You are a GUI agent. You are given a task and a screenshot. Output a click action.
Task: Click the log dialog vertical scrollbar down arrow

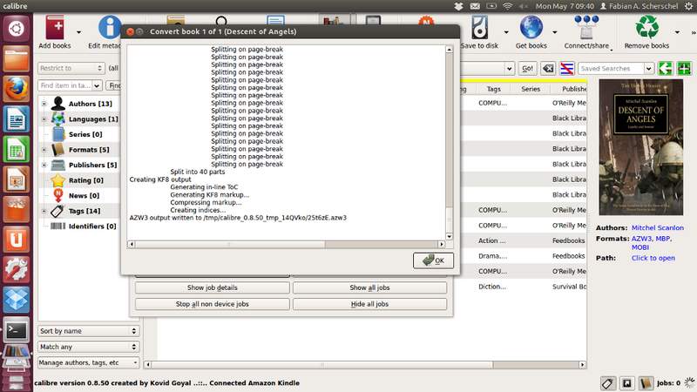tap(450, 236)
